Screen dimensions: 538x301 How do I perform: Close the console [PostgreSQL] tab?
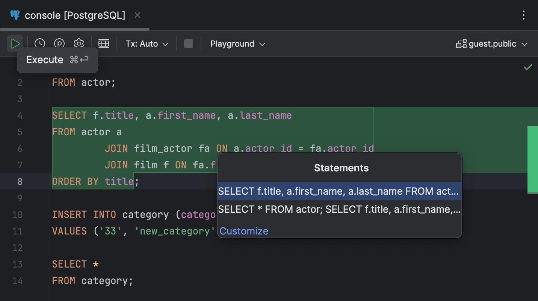pyautogui.click(x=137, y=15)
